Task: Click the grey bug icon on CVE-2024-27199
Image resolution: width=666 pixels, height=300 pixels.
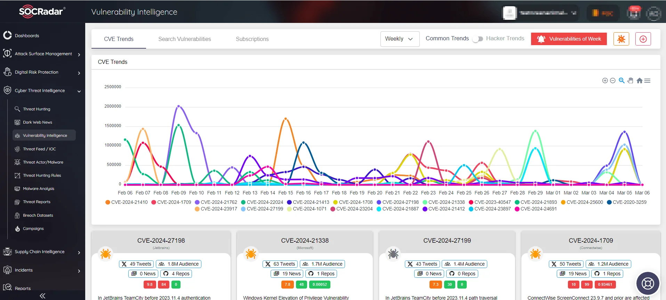Action: pyautogui.click(x=393, y=254)
